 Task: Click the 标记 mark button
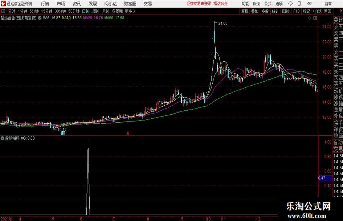(306, 11)
